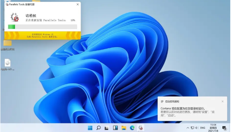This screenshot has height=132, width=231.
Task: Dismiss the Cortana startup notification
Action: [x=223, y=101]
